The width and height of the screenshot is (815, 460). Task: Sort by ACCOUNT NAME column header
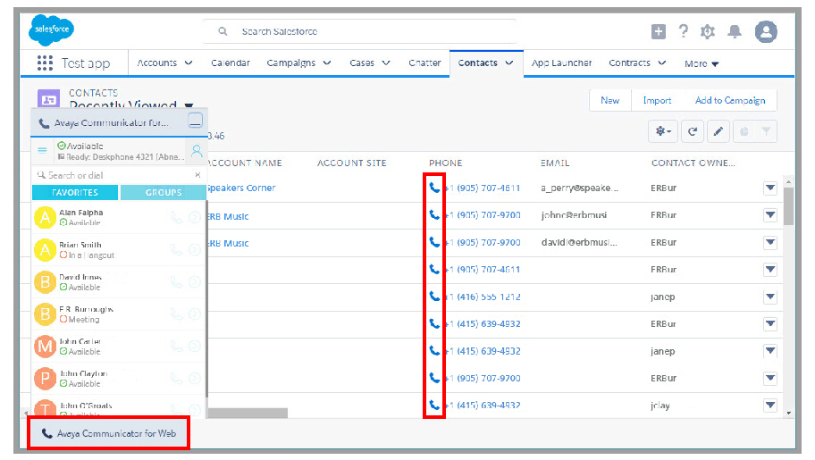pos(244,163)
